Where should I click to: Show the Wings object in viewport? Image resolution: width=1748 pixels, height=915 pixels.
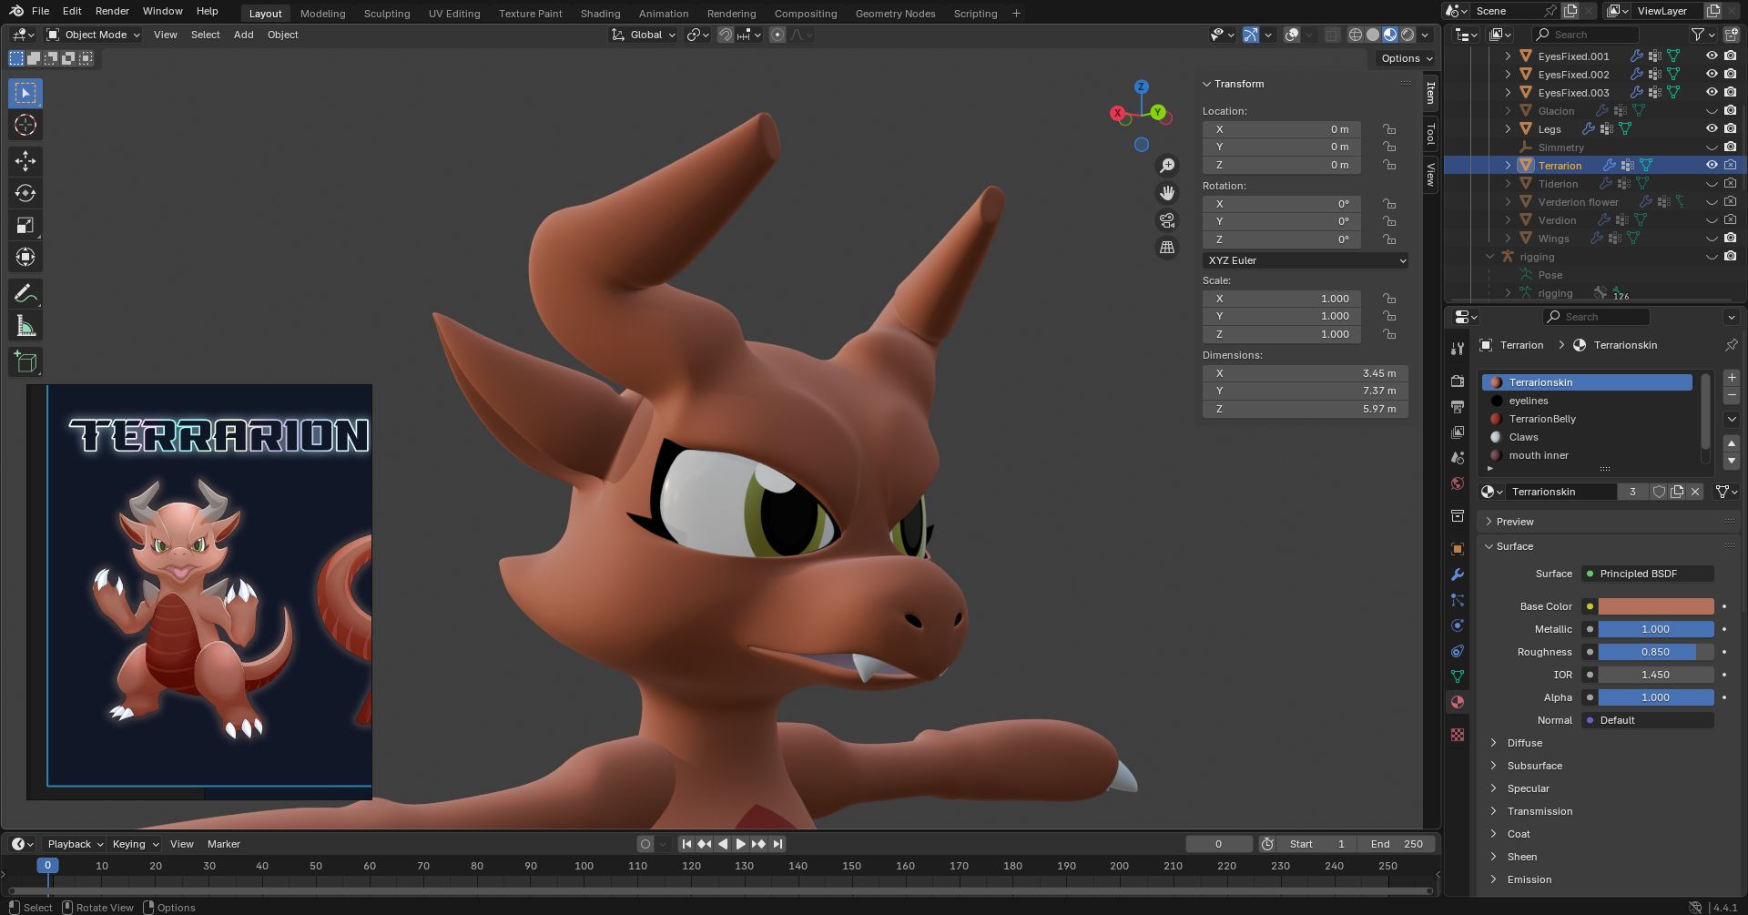(1712, 239)
